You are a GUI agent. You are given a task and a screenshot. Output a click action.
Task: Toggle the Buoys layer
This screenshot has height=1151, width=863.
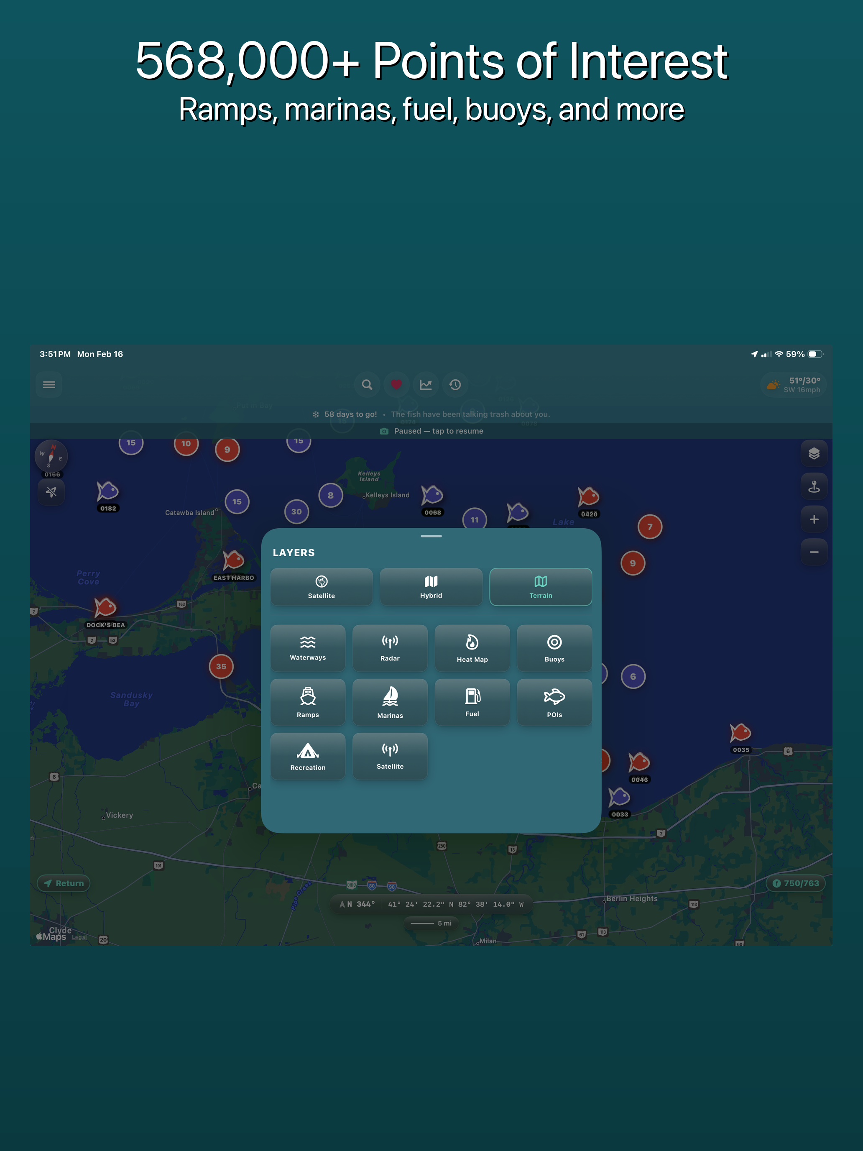coord(554,648)
